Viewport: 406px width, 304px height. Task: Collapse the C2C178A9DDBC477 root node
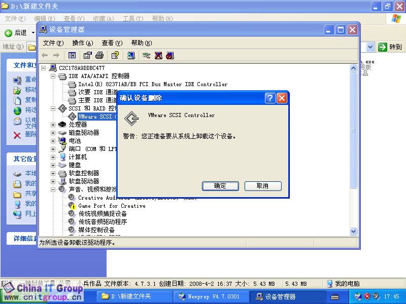point(44,68)
